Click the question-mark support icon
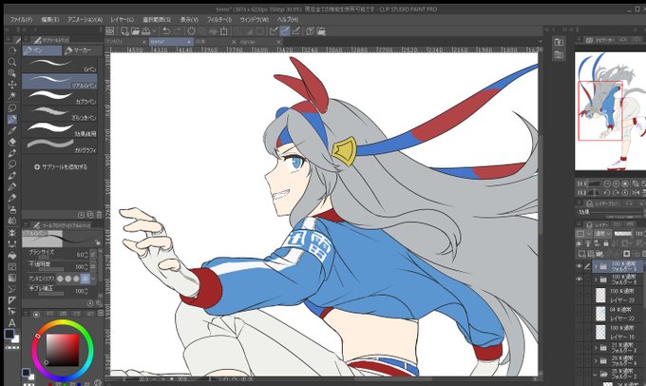Screen dimensions: 646x386 [x=311, y=31]
